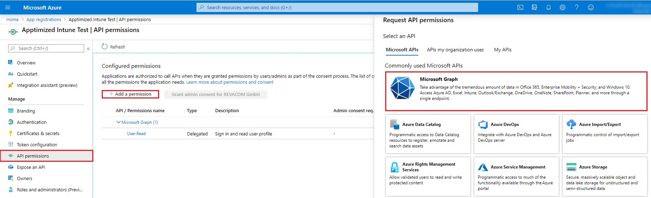Click the Roles and administrators icon
This screenshot has height=198, width=651.
point(11,190)
